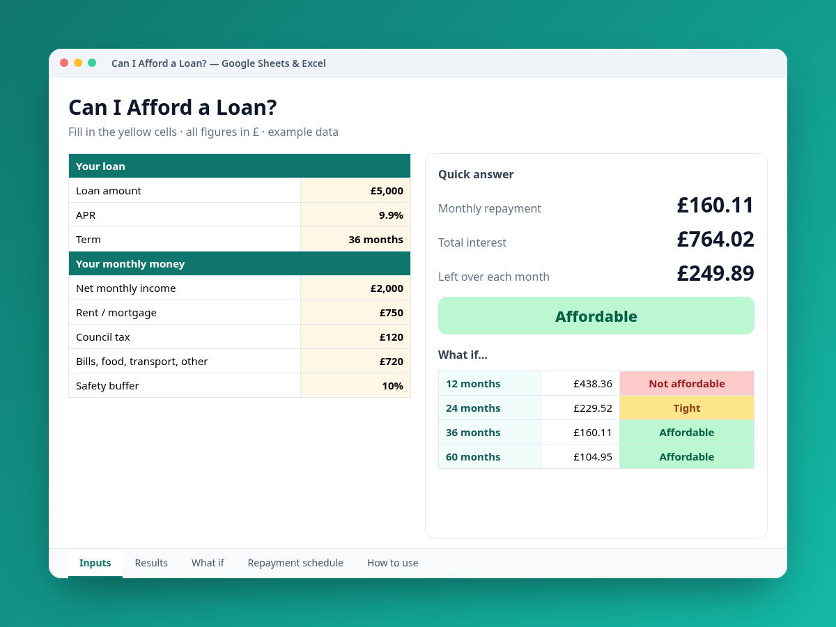
Task: Click the Safety buffer label
Action: (107, 385)
